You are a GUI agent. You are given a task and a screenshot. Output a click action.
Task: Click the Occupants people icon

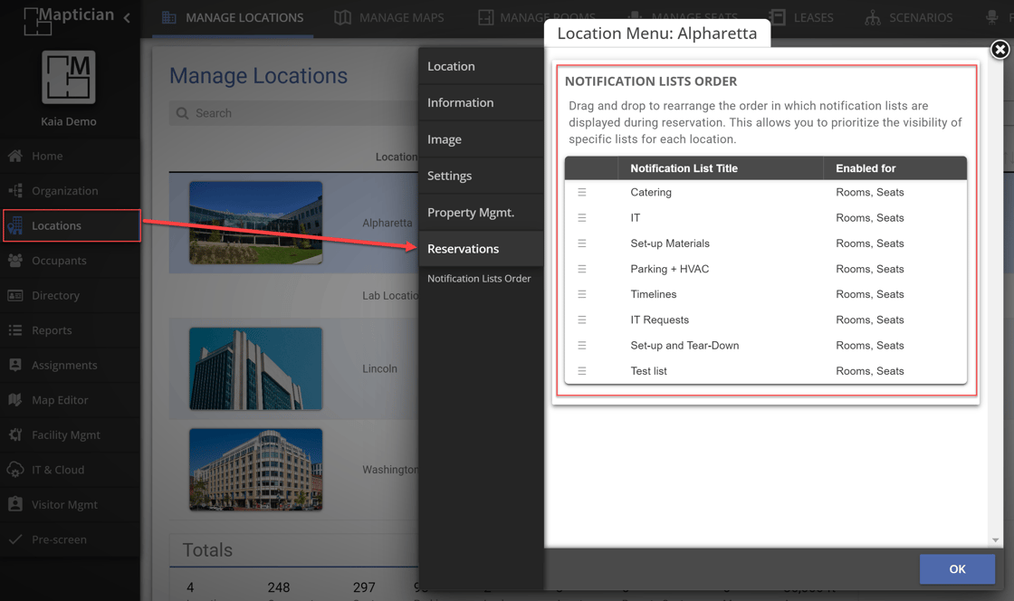click(x=15, y=261)
